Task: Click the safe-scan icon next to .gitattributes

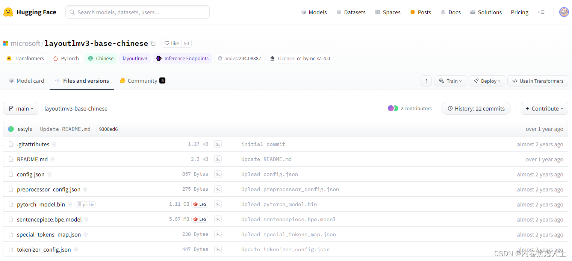Action: pyautogui.click(x=54, y=144)
